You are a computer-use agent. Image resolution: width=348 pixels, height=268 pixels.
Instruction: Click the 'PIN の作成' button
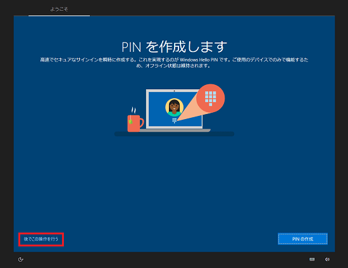click(x=302, y=239)
